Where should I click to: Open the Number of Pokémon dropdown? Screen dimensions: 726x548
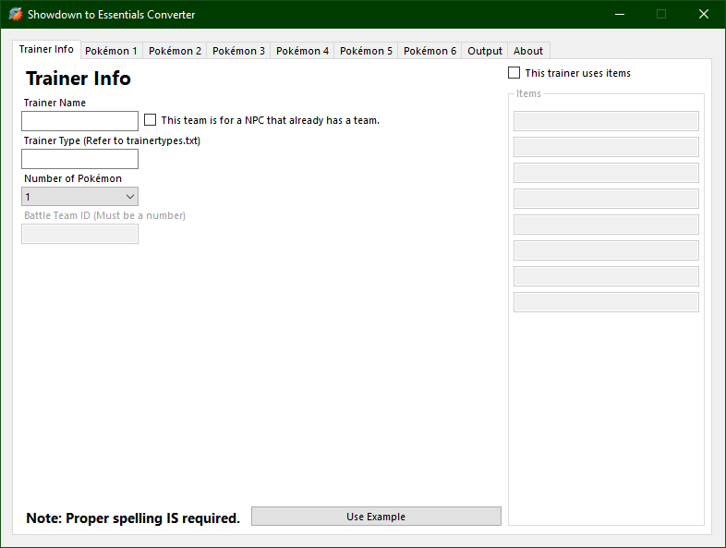pyautogui.click(x=79, y=197)
